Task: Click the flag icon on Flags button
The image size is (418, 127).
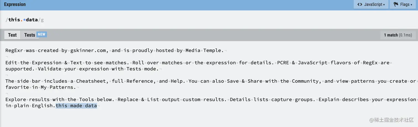Action: pos(396,4)
